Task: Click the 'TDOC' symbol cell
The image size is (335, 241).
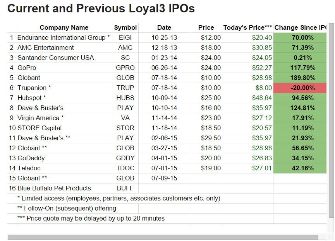Action: [125, 168]
